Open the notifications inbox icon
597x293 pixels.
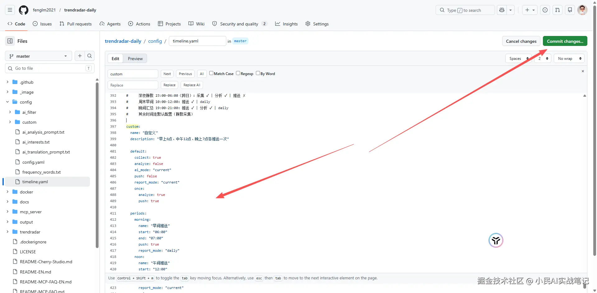click(x=570, y=10)
